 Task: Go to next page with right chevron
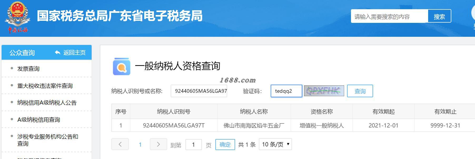(158, 144)
